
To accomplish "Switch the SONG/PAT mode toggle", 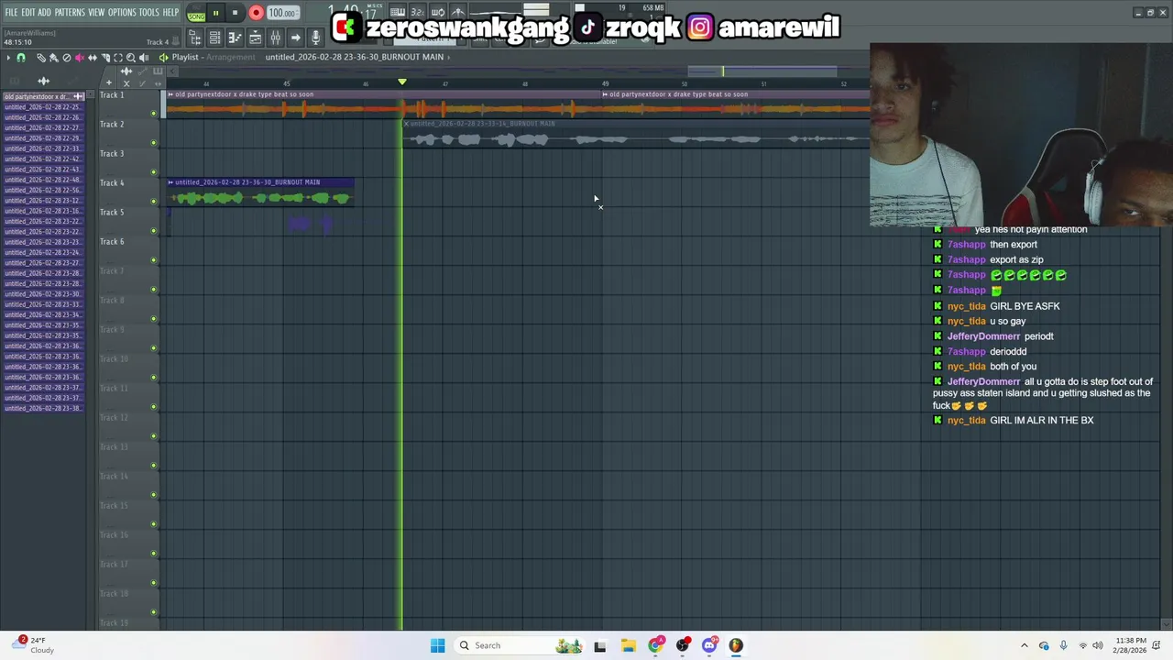I will coord(197,13).
